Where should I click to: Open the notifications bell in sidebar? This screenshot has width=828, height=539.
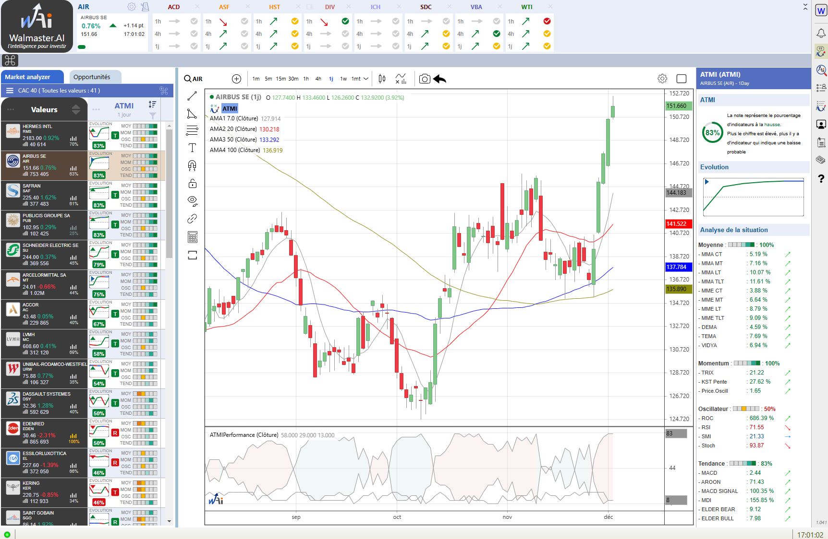(821, 33)
